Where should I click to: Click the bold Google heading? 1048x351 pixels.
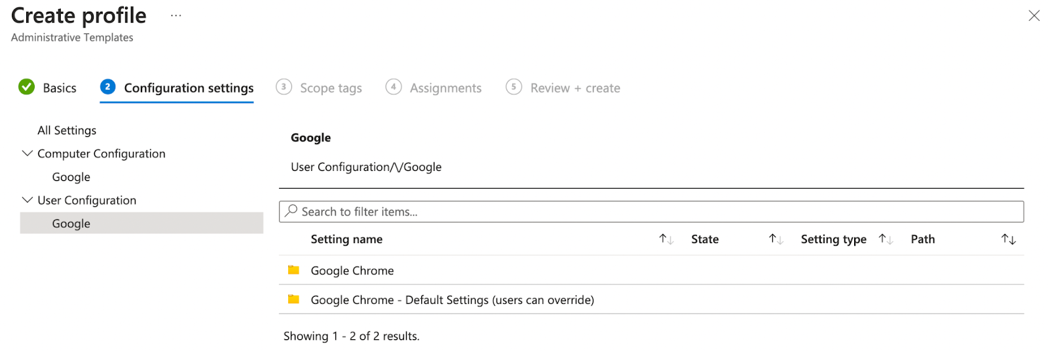point(310,138)
